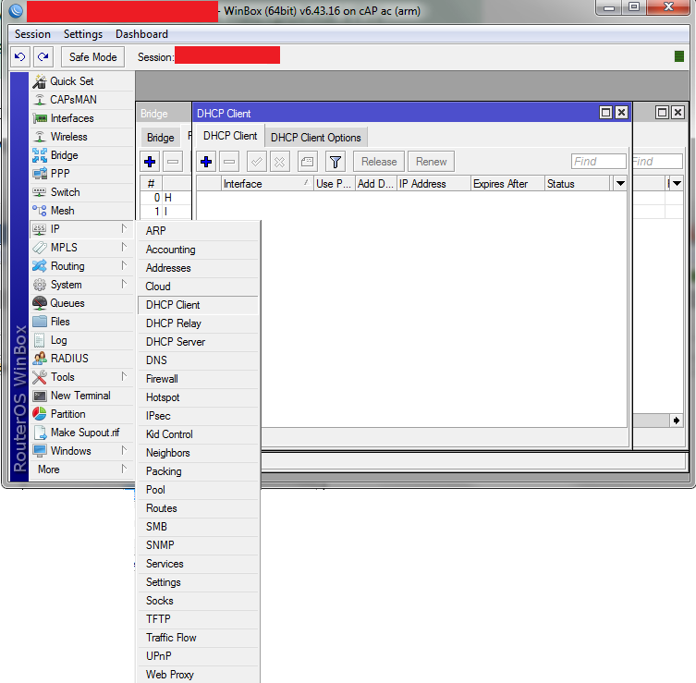Screen dimensions: 696x683
Task: Click the DHCP Client comment icon
Action: 307,162
